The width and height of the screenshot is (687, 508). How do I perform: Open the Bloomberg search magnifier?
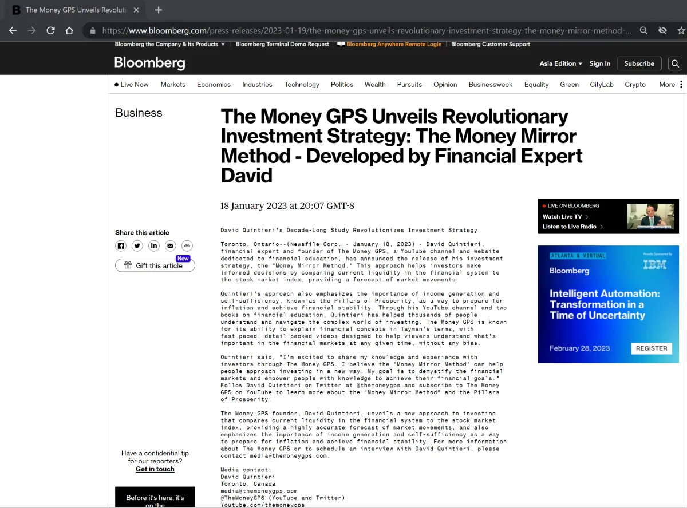pyautogui.click(x=676, y=64)
